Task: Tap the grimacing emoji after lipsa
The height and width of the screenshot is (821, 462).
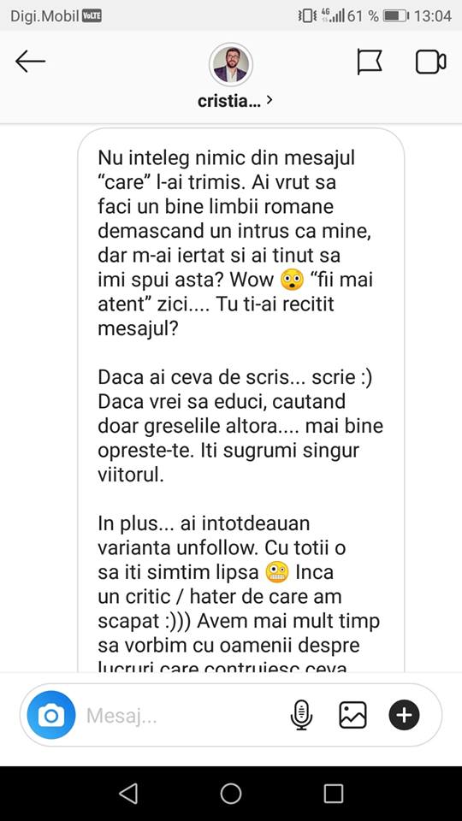Action: coord(277,573)
